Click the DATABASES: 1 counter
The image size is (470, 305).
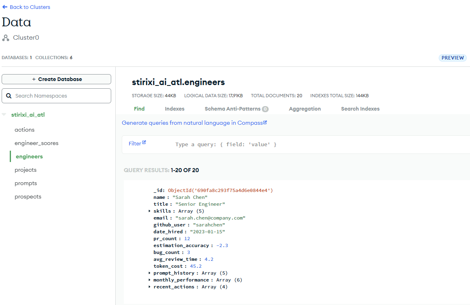click(17, 58)
